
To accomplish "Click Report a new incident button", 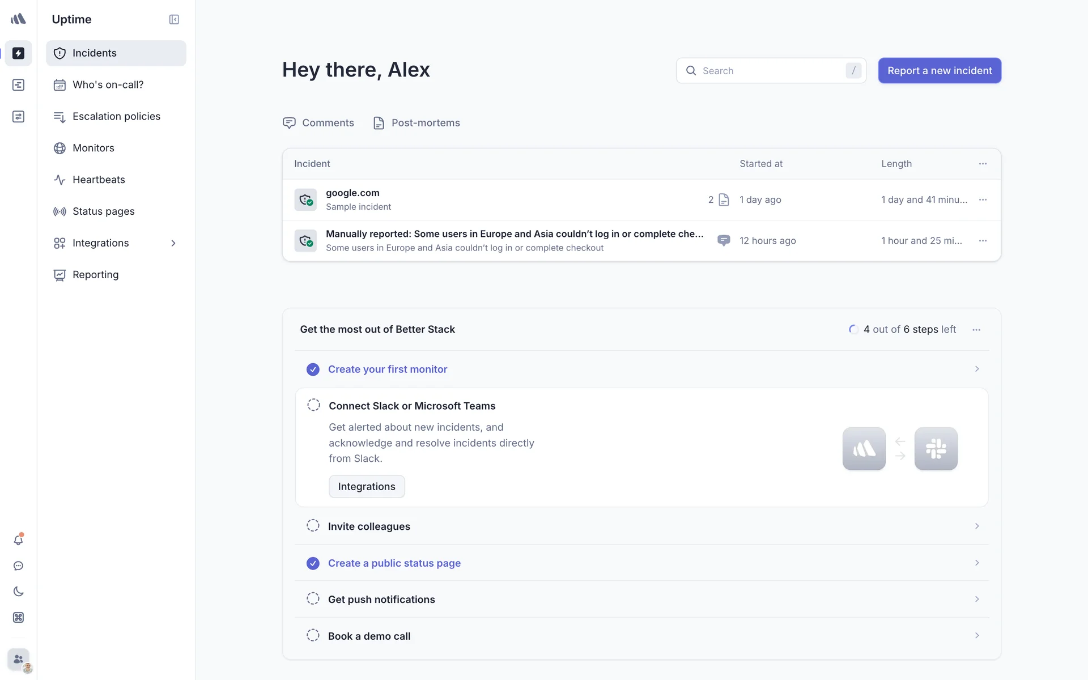I will 940,71.
